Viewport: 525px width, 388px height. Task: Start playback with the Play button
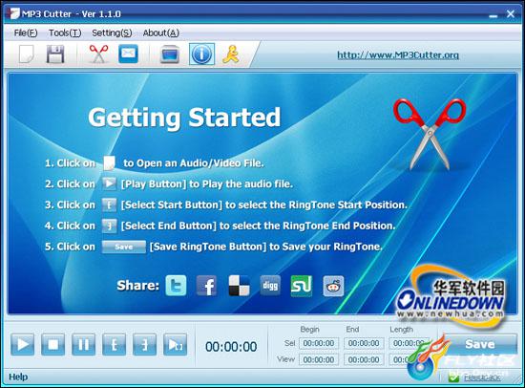(x=23, y=344)
